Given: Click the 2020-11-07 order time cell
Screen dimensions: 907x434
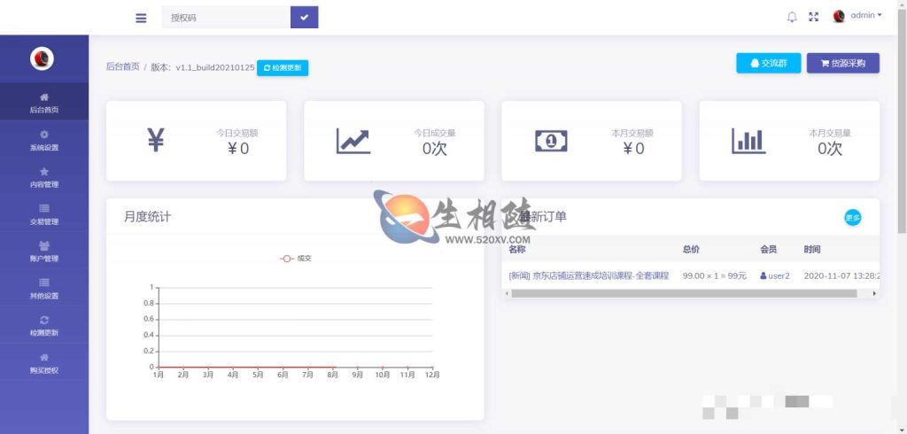Looking at the screenshot, I should (841, 275).
